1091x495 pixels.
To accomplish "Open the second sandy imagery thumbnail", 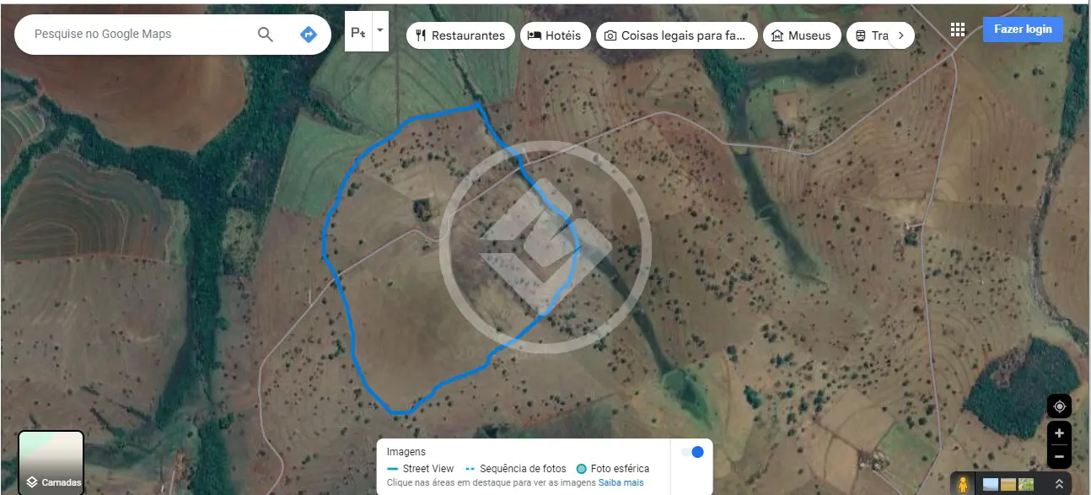I will pos(1008,485).
